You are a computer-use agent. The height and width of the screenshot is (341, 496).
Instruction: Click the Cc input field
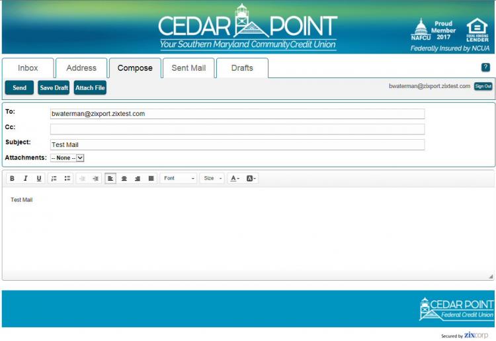[237, 129]
